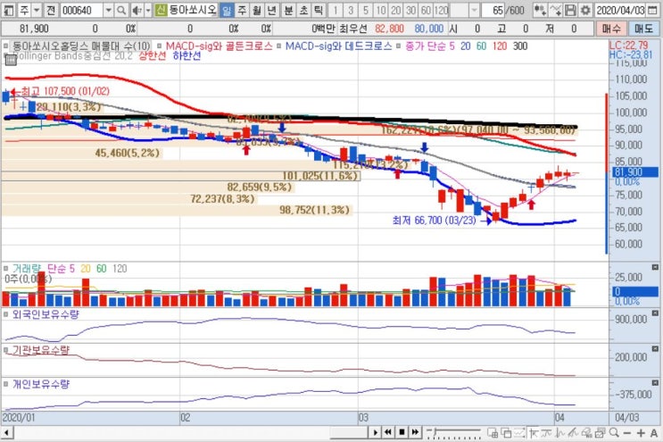Screen dimensions: 663x442
Task: Toggle the 개인보유수량 indicator marker
Action: click(6, 384)
